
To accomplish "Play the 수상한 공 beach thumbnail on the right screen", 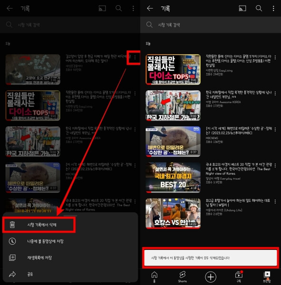I will [173, 142].
